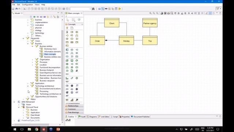Select the Order element in the diagram
Image resolution: width=234 pixels, height=132 pixels.
click(97, 40)
